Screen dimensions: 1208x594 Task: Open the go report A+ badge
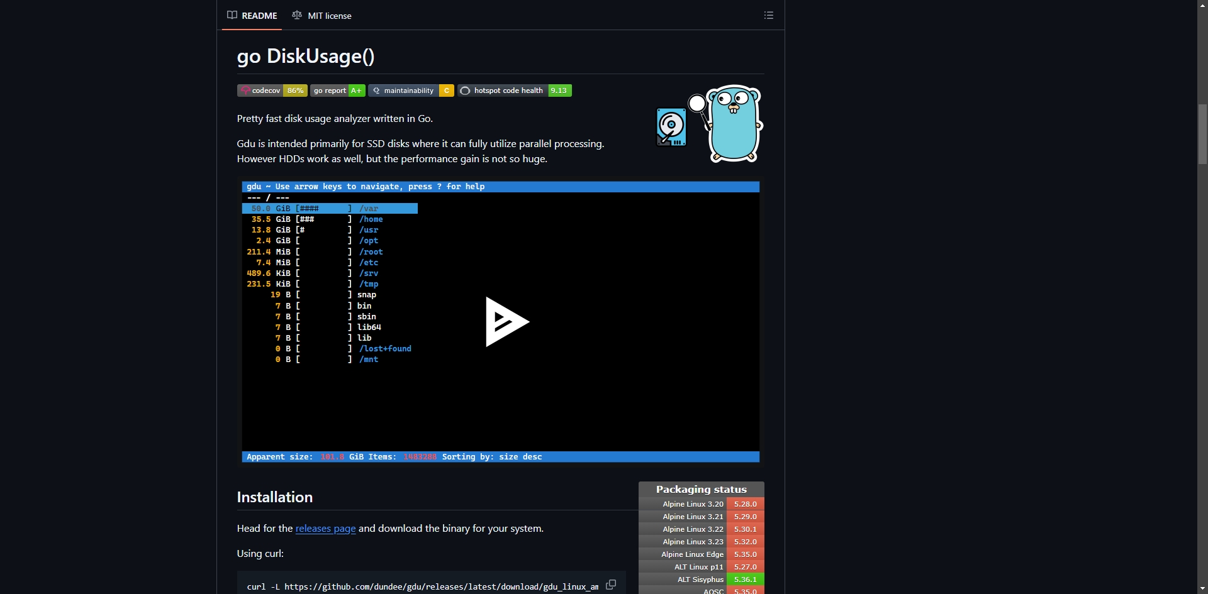point(337,91)
